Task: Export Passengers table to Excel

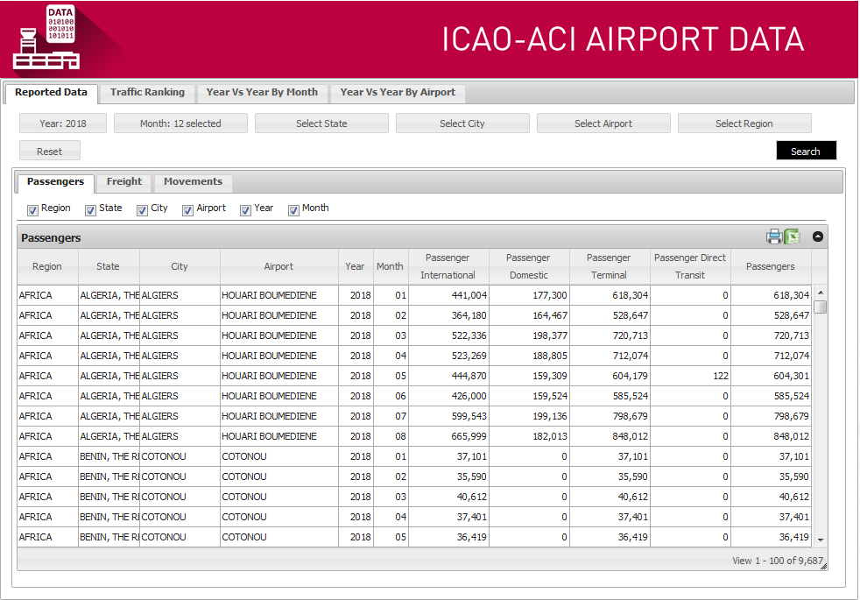Action: point(792,236)
